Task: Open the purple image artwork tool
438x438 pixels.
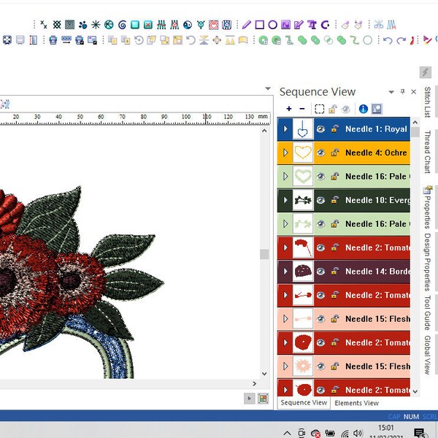Action: click(x=285, y=25)
